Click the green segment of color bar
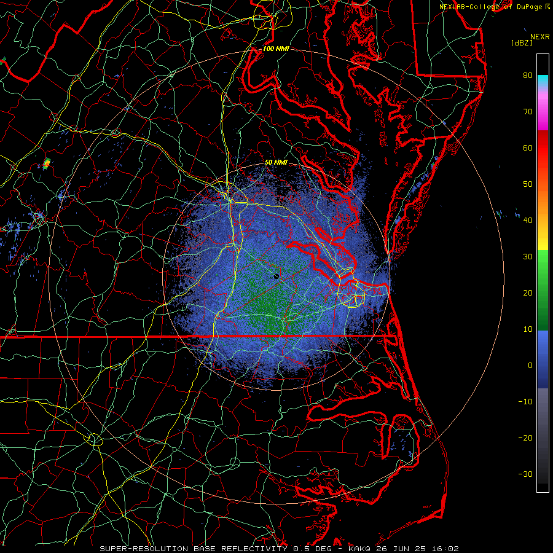Image resolution: width=553 pixels, height=553 pixels. click(x=543, y=290)
